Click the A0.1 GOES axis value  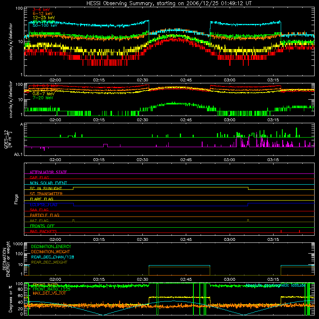pos(18,154)
